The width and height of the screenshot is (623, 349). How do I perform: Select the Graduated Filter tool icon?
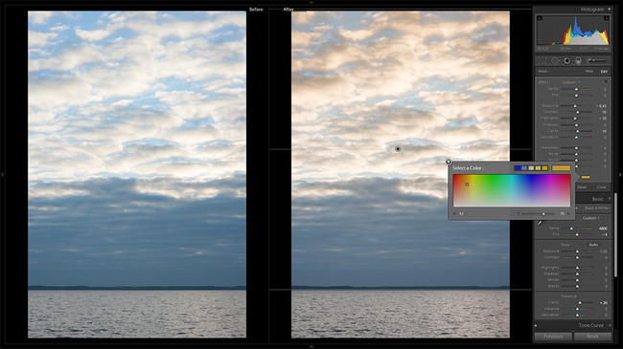click(x=578, y=60)
